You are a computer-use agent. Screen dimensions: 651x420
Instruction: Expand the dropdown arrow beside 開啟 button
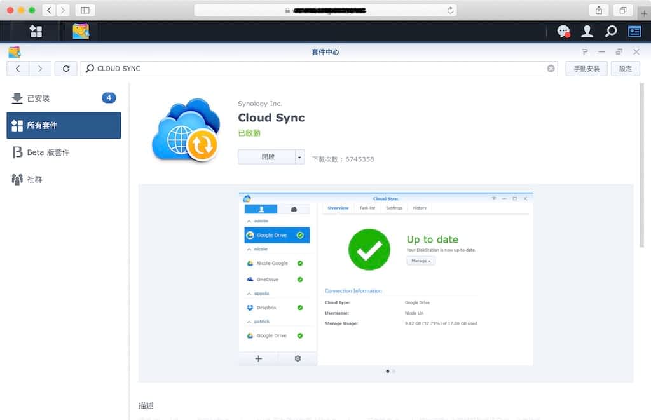point(300,157)
